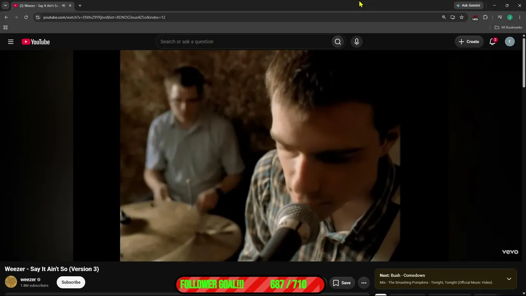Click the Create button

click(x=469, y=42)
